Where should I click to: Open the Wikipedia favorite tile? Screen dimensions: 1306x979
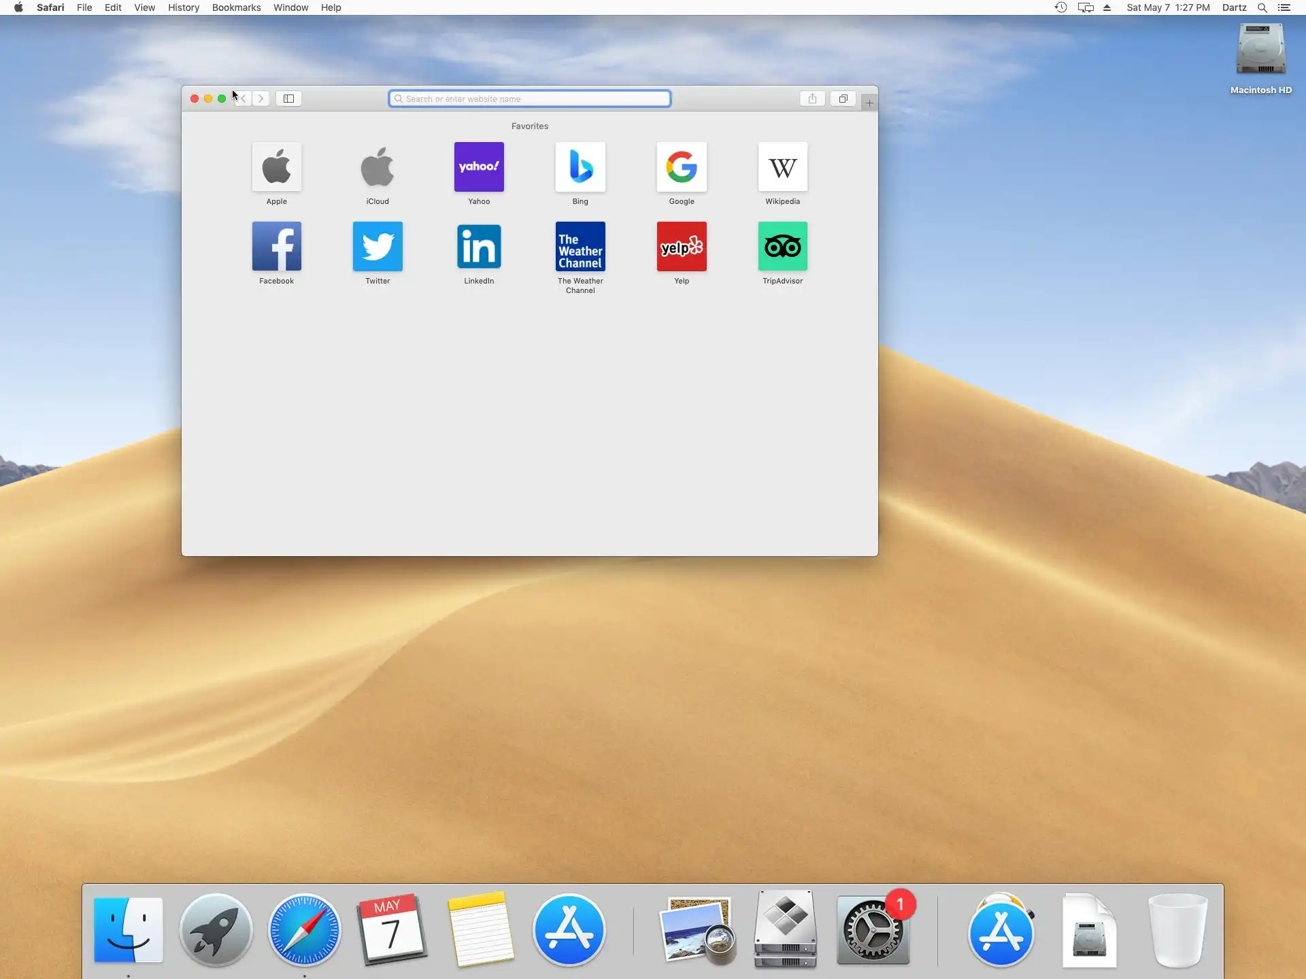pos(782,167)
